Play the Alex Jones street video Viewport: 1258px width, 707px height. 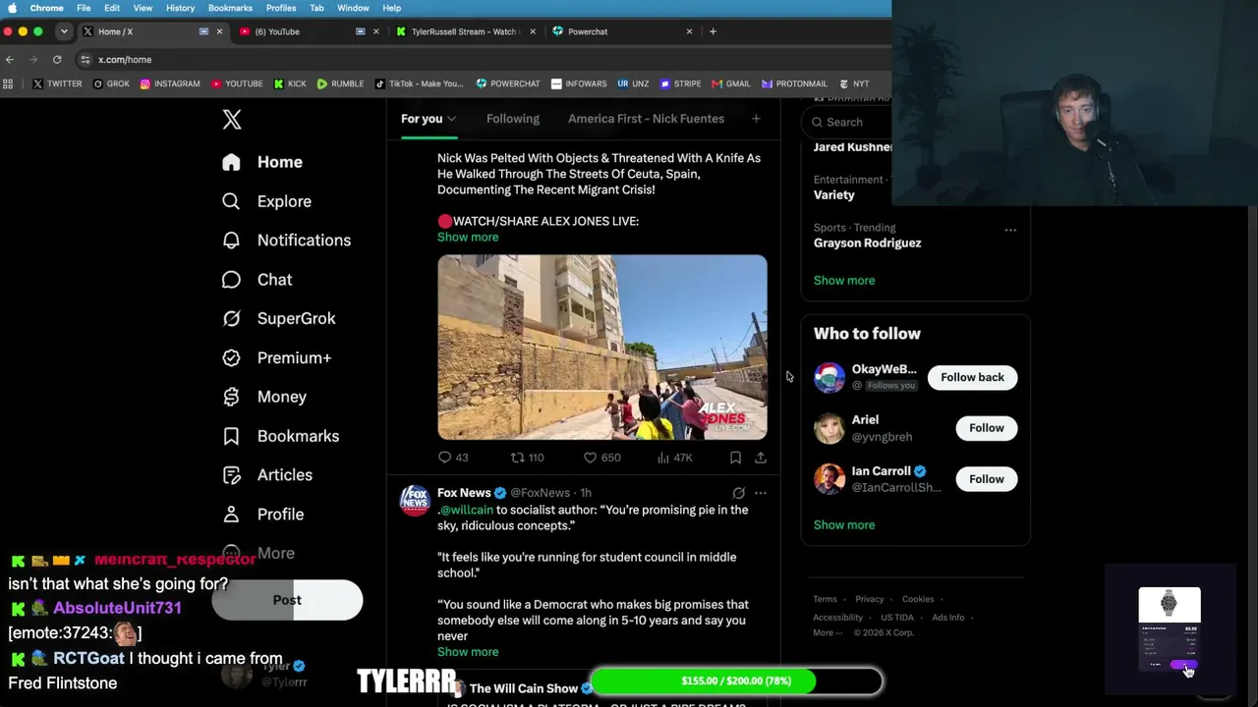coord(602,348)
